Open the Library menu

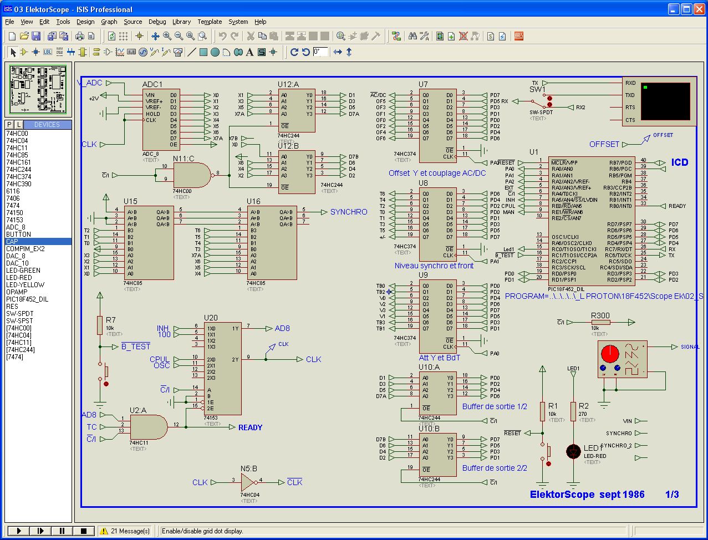coord(182,22)
